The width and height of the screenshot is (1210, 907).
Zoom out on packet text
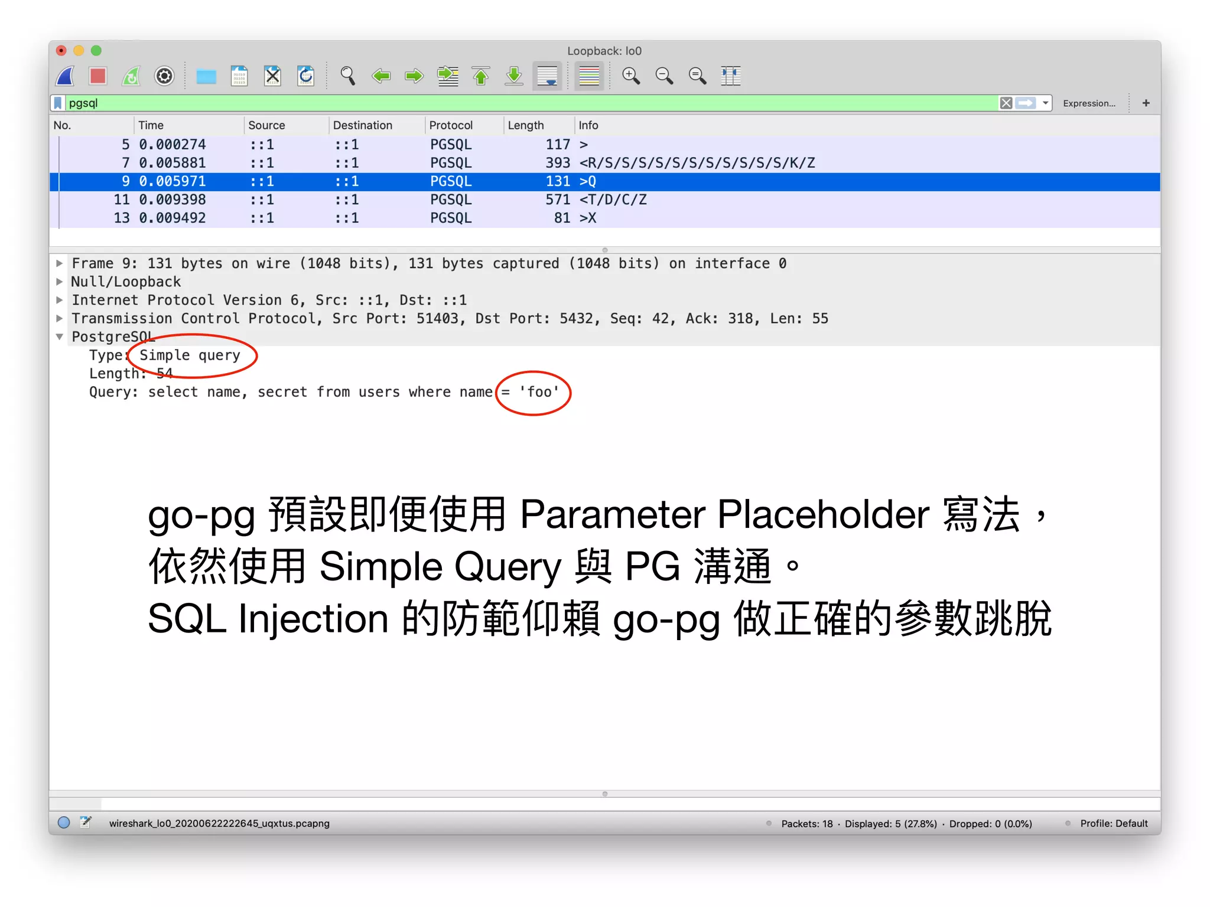pyautogui.click(x=664, y=76)
